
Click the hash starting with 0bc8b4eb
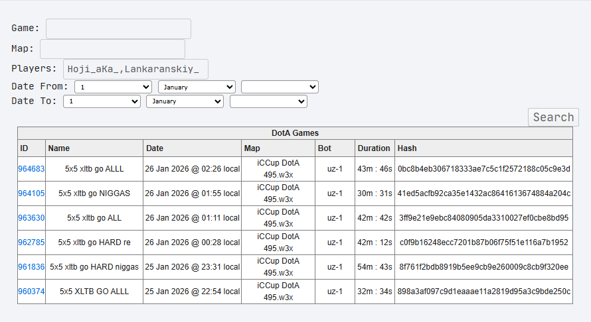[483, 169]
